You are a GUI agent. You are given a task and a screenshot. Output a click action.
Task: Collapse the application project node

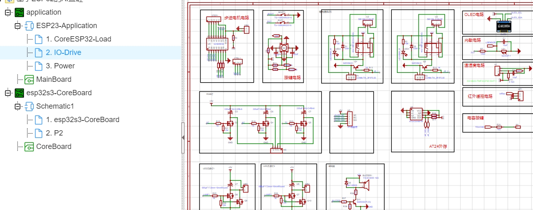(x=8, y=12)
